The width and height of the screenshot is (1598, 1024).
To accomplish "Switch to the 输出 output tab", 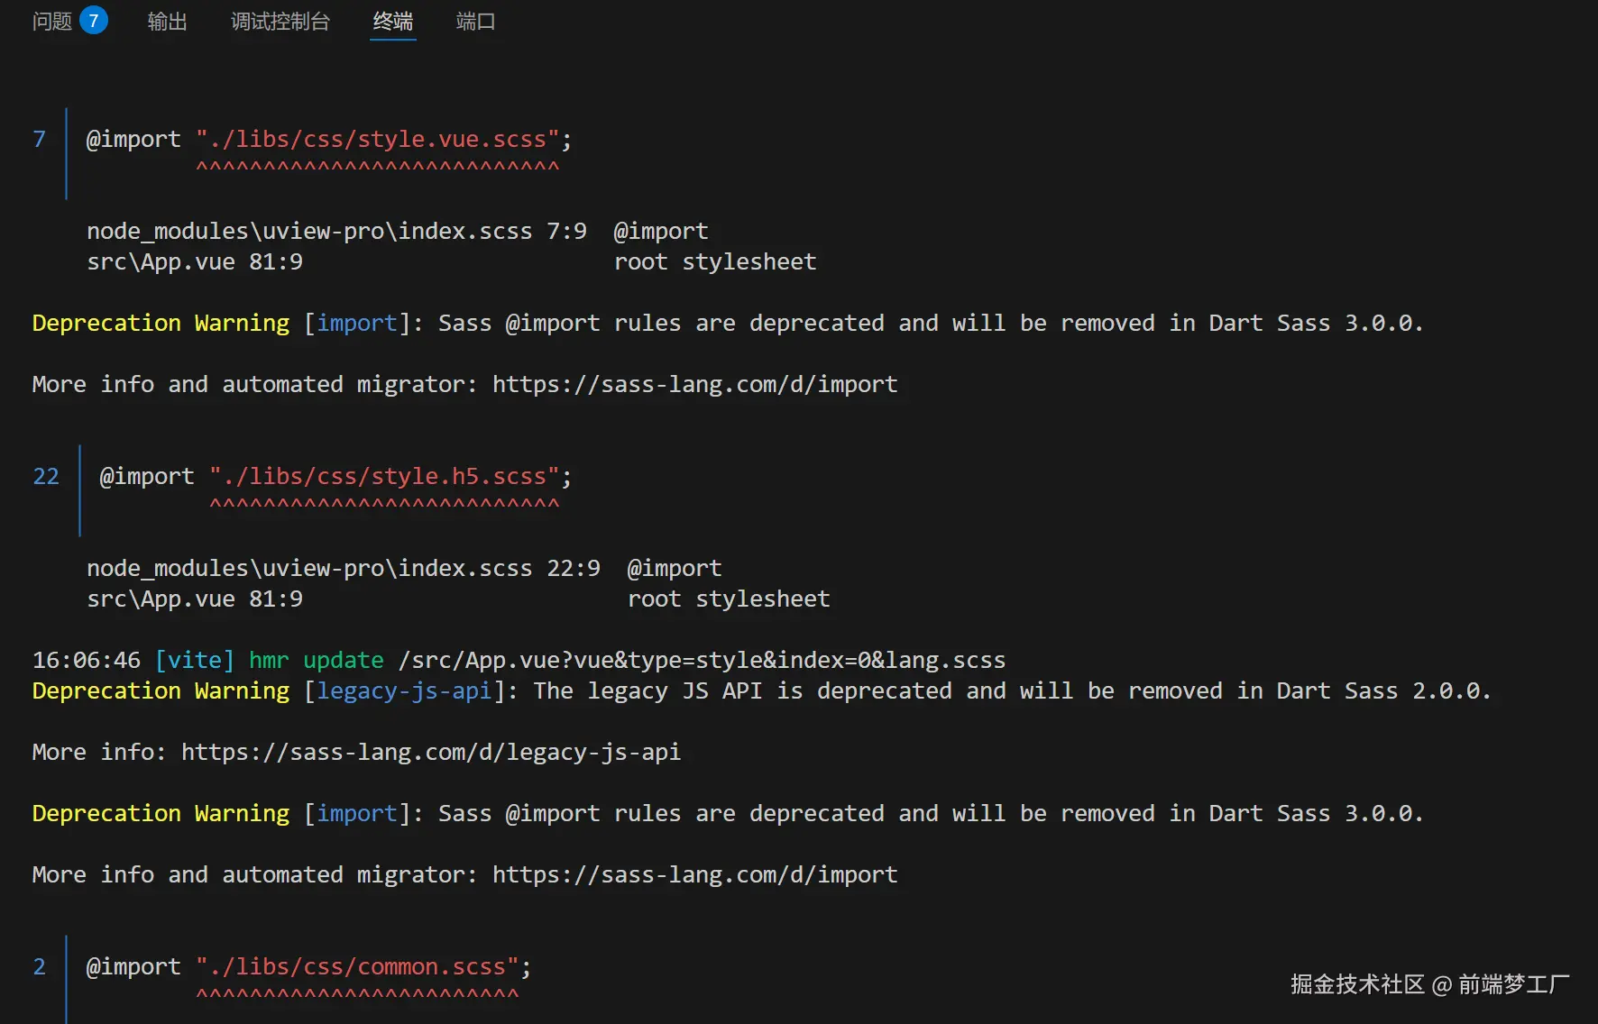I will (167, 21).
